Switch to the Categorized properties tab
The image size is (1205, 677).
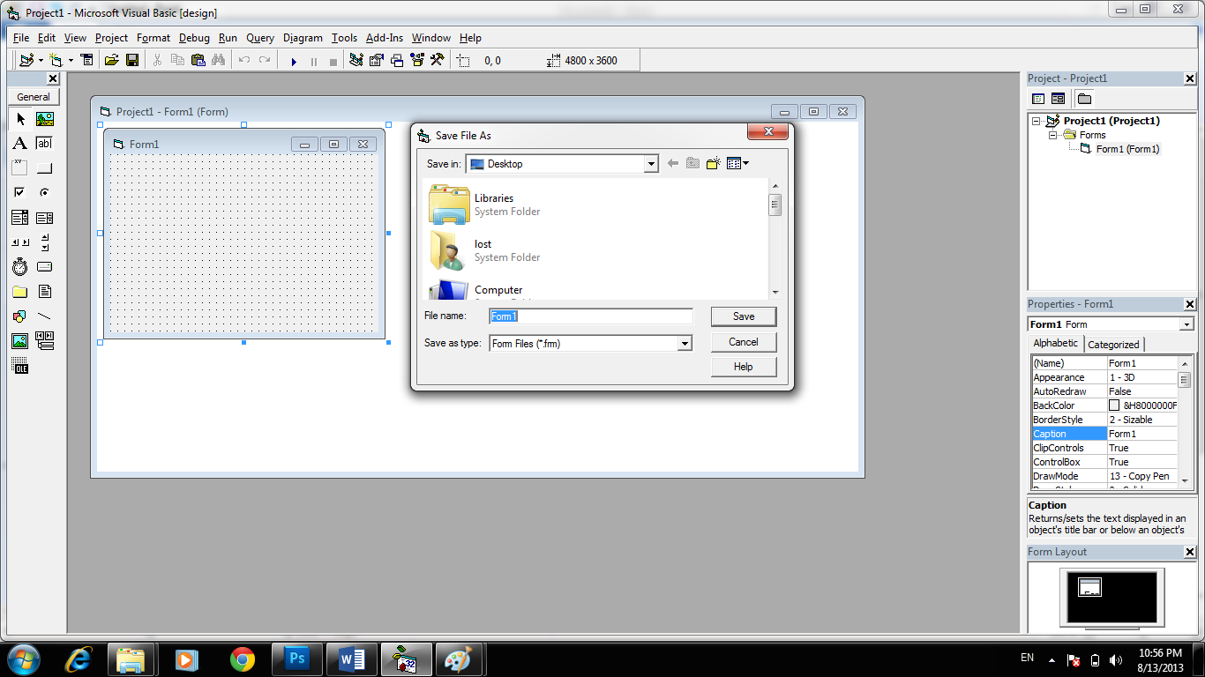[1113, 345]
